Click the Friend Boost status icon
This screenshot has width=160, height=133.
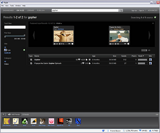coord(108,131)
